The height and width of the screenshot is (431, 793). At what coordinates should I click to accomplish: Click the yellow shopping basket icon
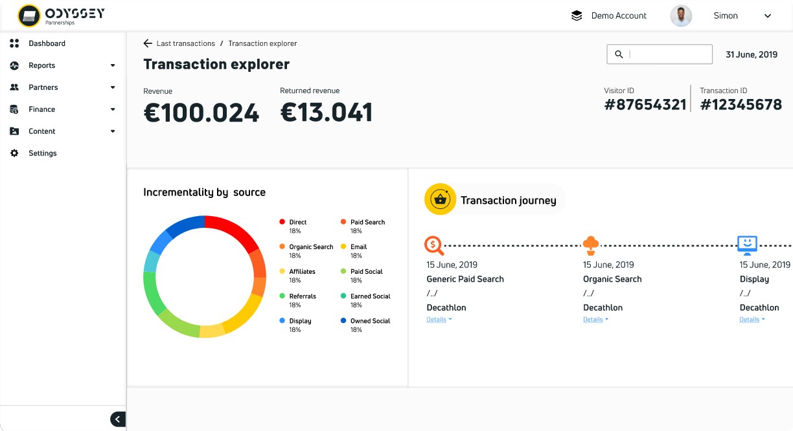(x=441, y=199)
